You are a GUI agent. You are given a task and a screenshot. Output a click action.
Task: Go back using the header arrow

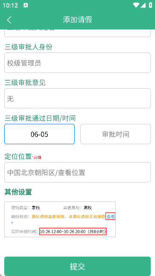click(9, 20)
